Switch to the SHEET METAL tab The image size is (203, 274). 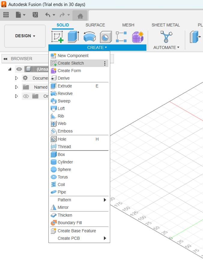click(x=166, y=25)
